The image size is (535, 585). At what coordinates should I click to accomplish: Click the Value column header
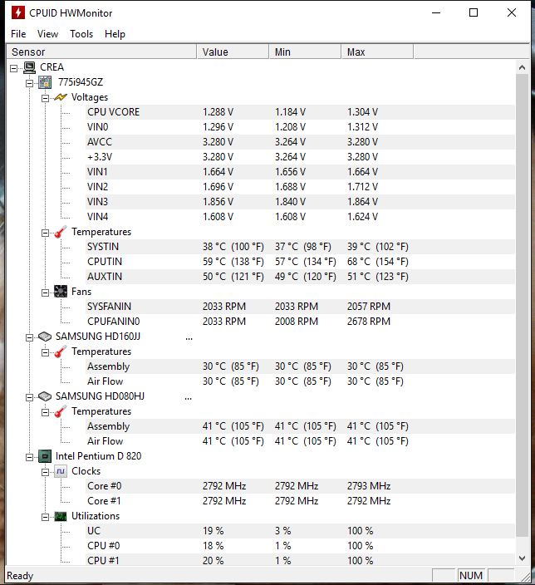tap(233, 52)
